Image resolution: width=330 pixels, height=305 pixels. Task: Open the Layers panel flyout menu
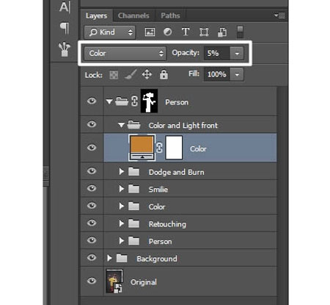tap(279, 15)
